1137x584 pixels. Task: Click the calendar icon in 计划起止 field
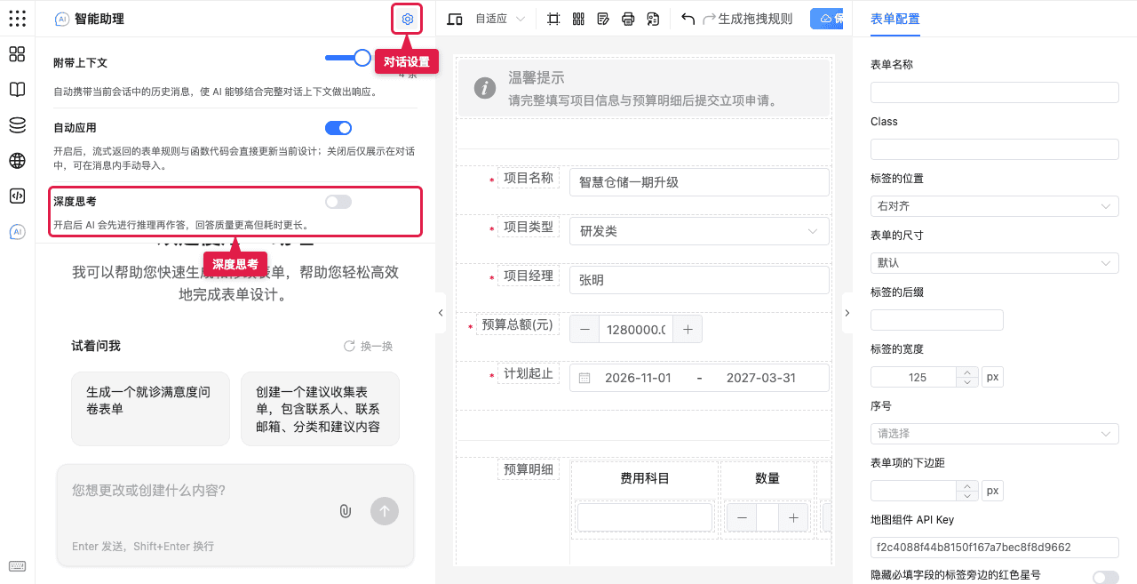click(x=584, y=378)
